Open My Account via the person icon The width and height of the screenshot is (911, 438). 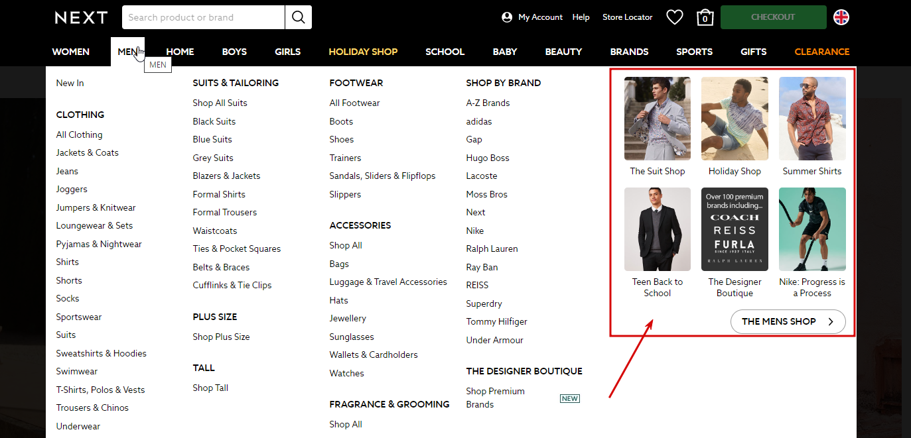[508, 17]
